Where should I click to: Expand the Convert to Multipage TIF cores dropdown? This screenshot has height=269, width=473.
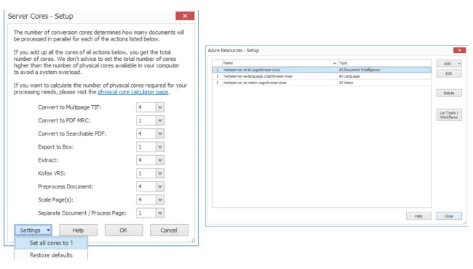click(x=160, y=107)
